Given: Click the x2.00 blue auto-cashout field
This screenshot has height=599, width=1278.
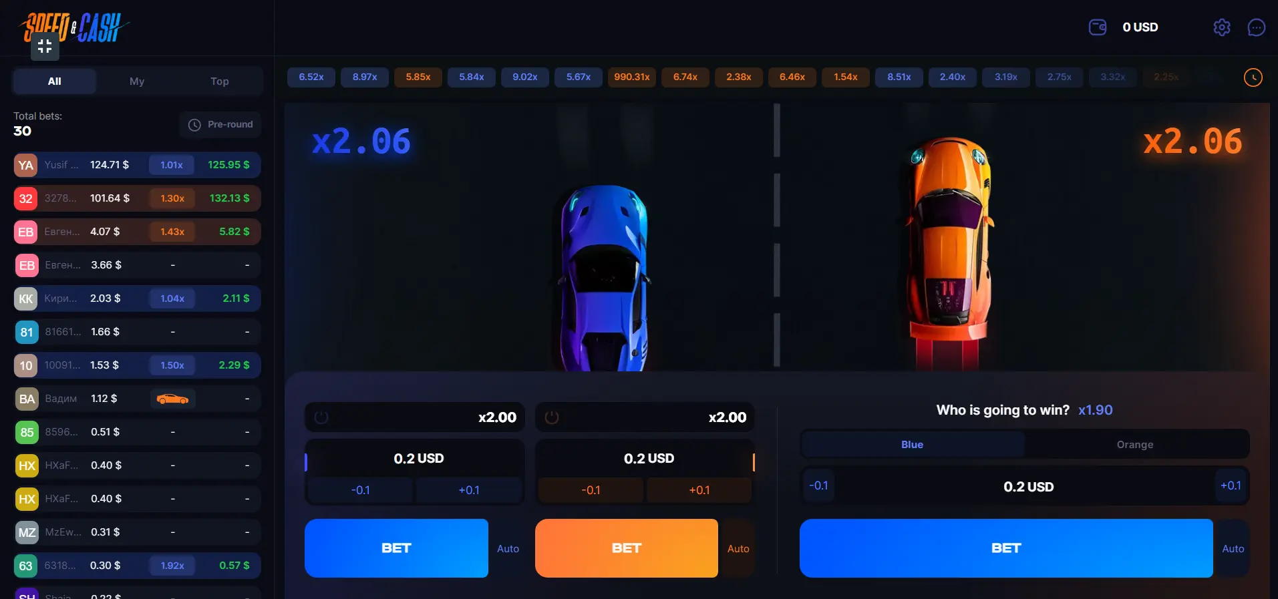Looking at the screenshot, I should pyautogui.click(x=415, y=417).
